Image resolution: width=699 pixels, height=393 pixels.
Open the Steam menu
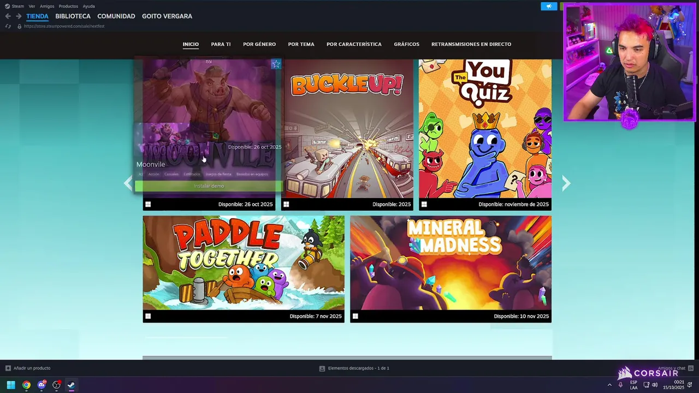(x=18, y=6)
